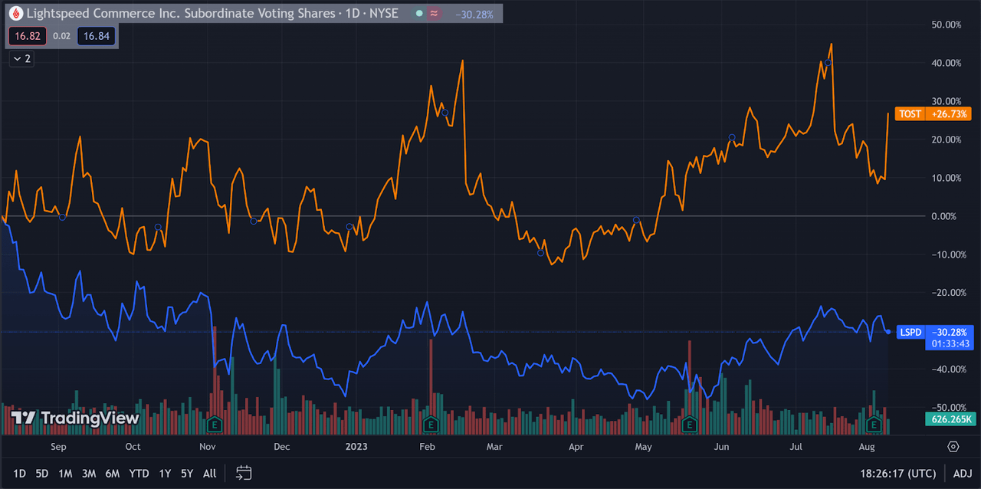Viewport: 981px width, 489px height.
Task: Expand the collapsed indicators legend showing 2
Action: click(x=21, y=58)
